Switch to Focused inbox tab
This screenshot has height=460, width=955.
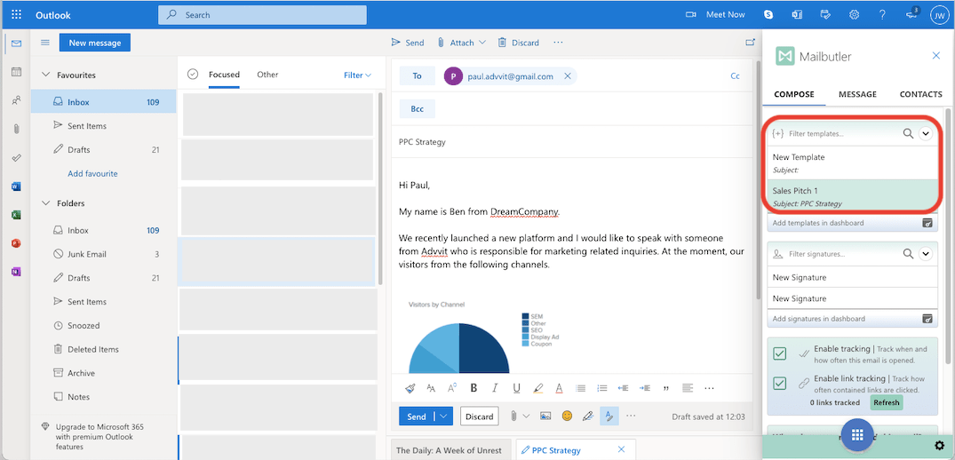click(224, 75)
